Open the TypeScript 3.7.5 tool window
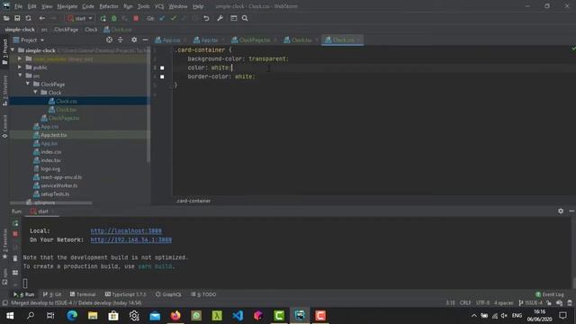 [125, 294]
